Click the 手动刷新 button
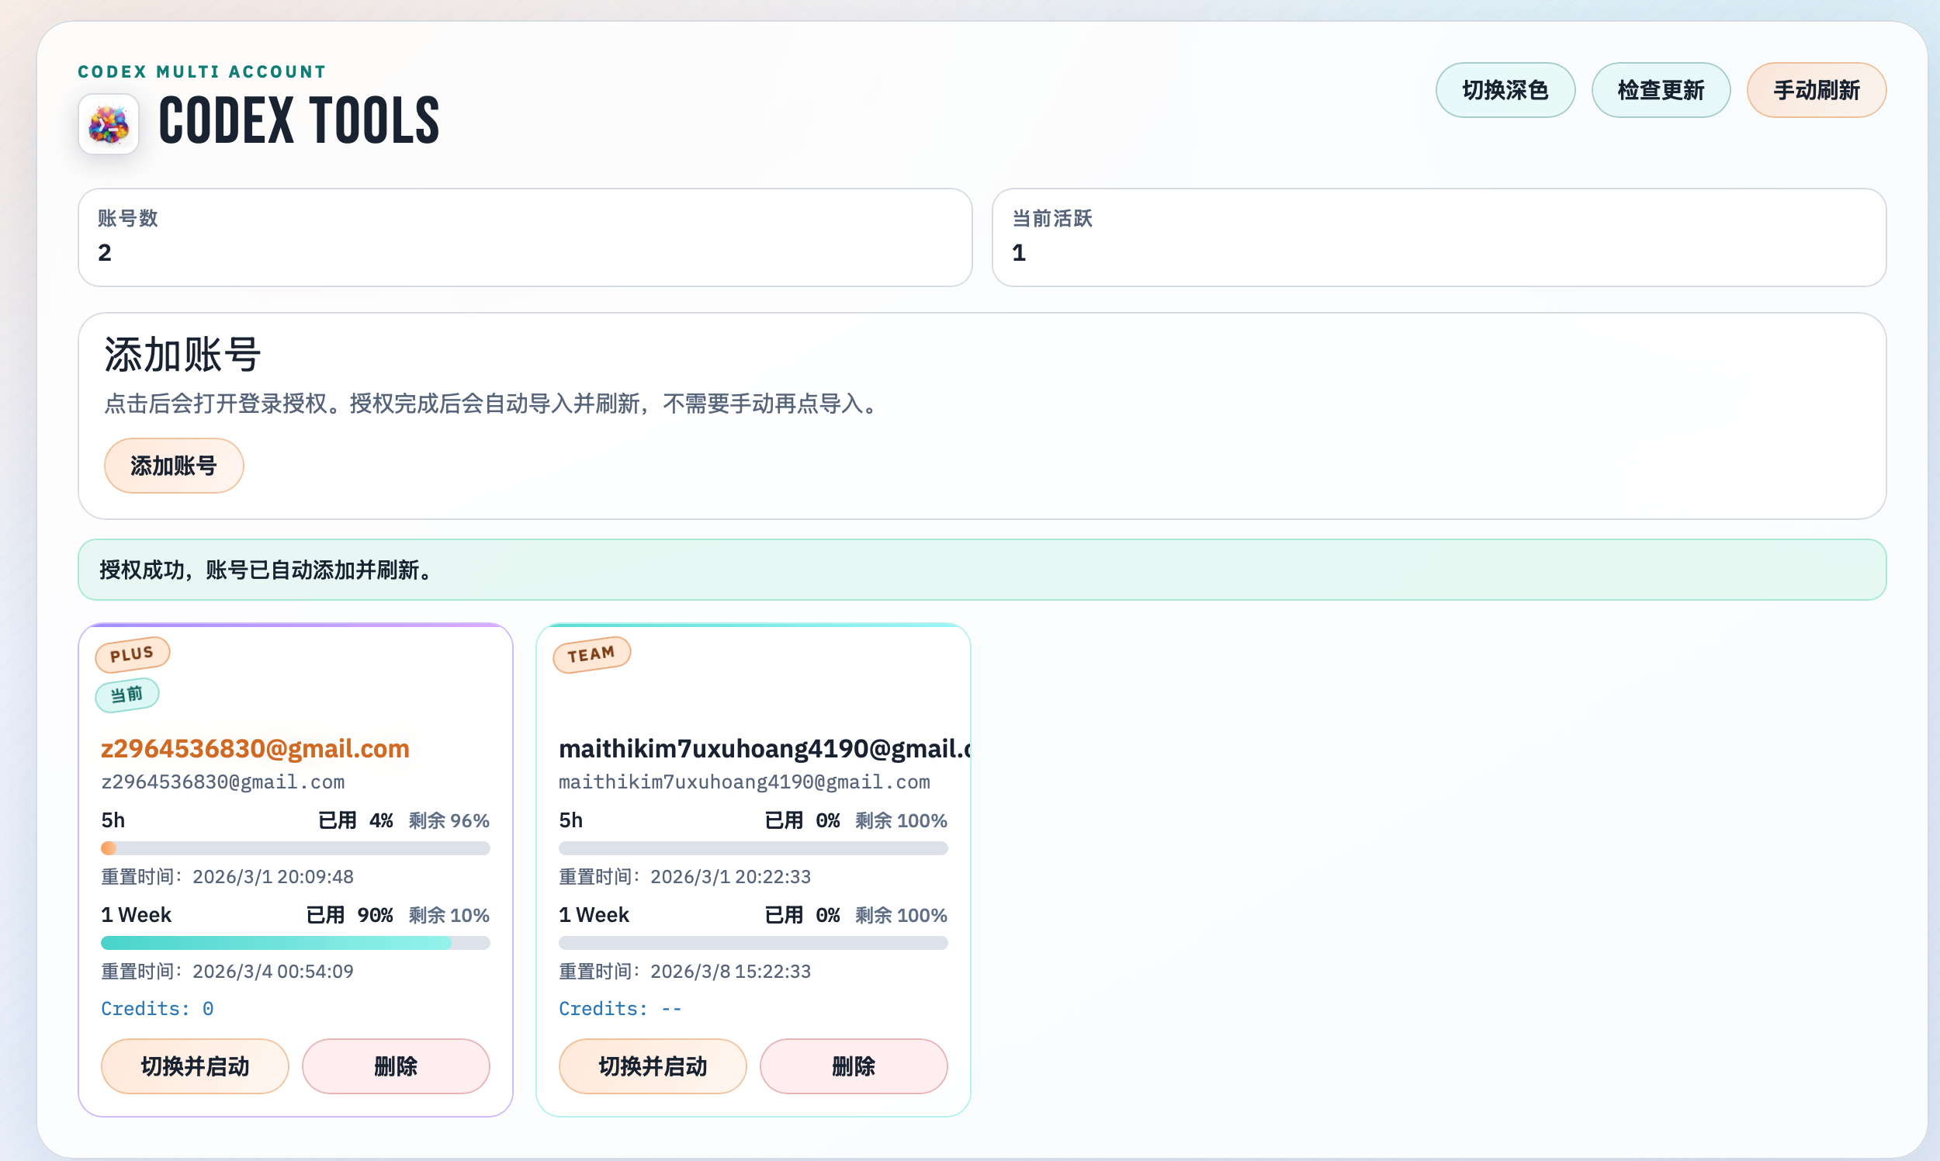Screen dimensions: 1940x1161 1817,90
